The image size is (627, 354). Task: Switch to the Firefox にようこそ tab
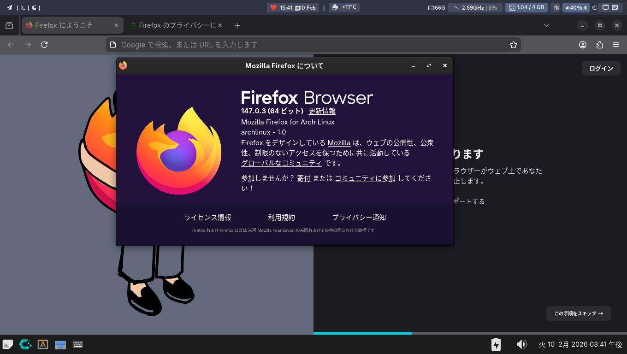tap(73, 25)
